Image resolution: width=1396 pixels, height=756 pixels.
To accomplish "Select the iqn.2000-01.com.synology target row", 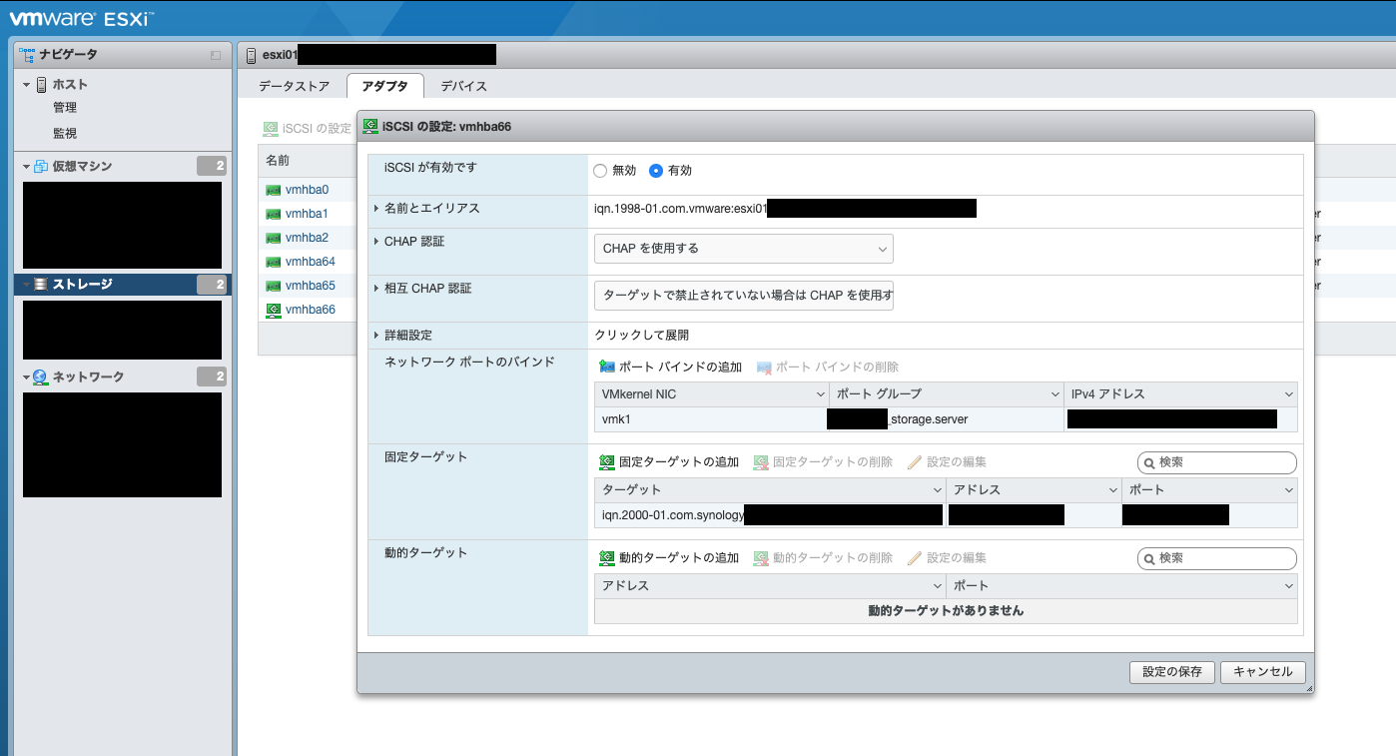I will [946, 515].
